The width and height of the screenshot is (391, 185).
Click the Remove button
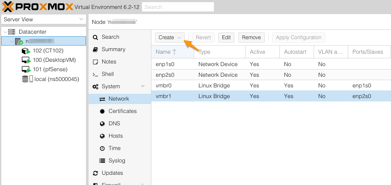pyautogui.click(x=251, y=38)
